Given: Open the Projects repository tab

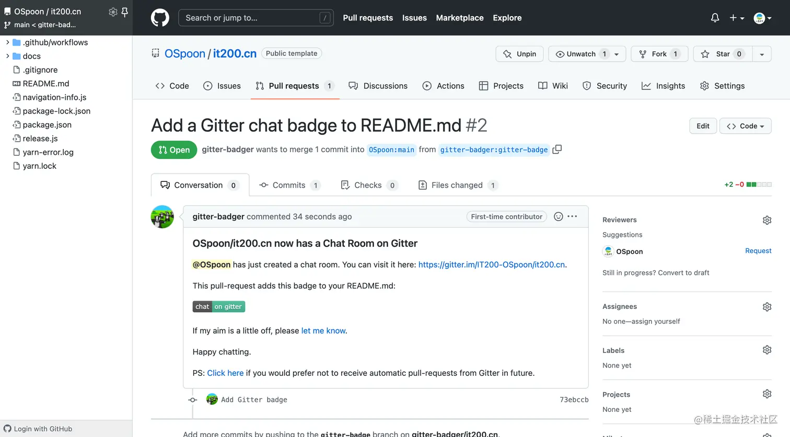Looking at the screenshot, I should (x=501, y=86).
